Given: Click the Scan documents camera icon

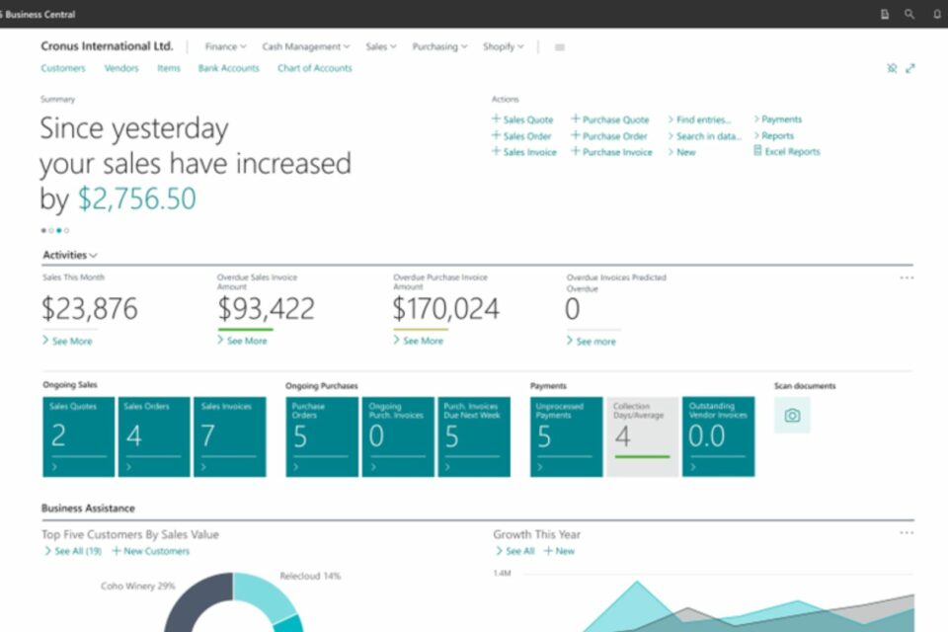Looking at the screenshot, I should 792,416.
